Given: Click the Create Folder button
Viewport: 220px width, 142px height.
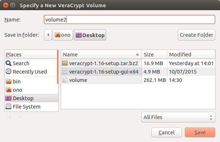Looking at the screenshot, I should click(197, 35).
